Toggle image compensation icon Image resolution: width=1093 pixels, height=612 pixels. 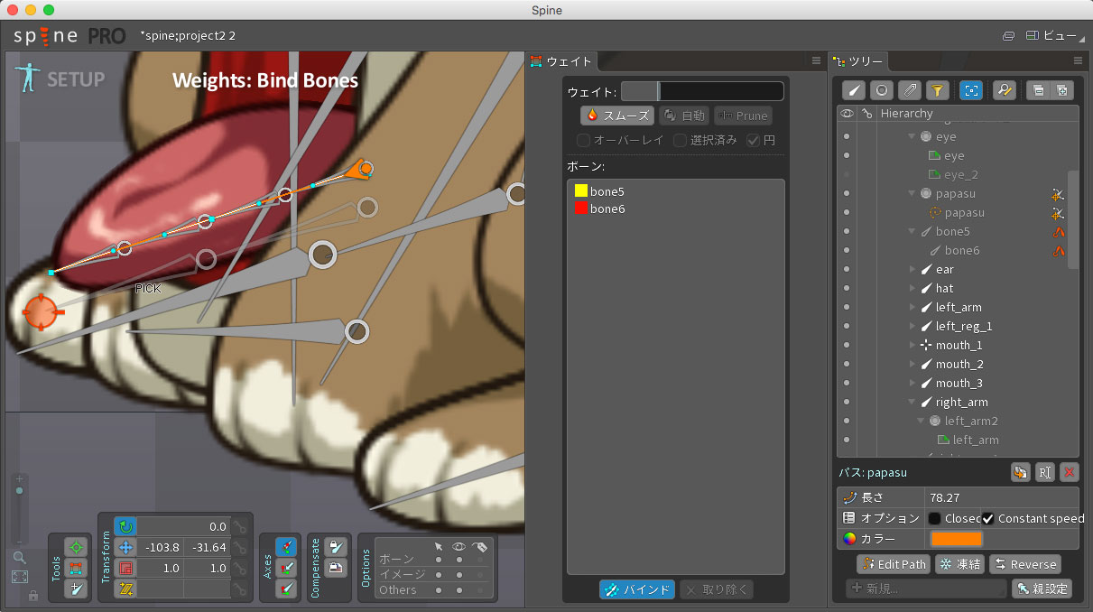335,568
